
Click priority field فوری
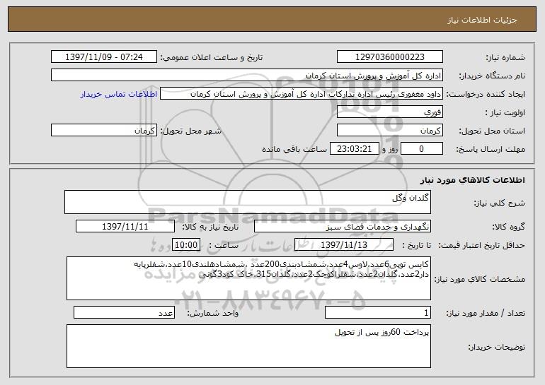point(389,112)
